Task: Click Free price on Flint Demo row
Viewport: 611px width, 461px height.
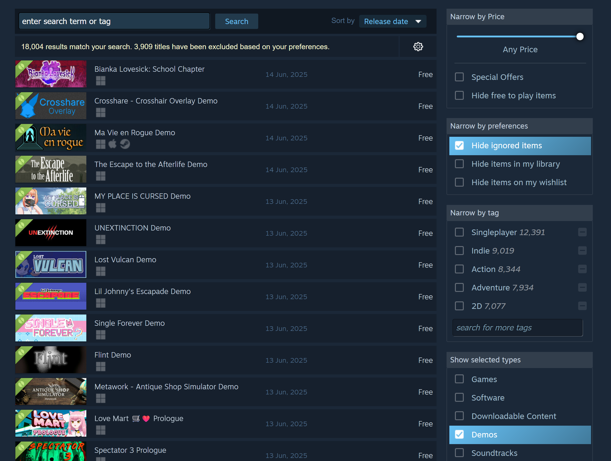Action: point(425,360)
